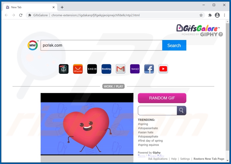Viewport: 231px width, 164px height.
Task: Click the MW logo beside search box
Action: 33,45
